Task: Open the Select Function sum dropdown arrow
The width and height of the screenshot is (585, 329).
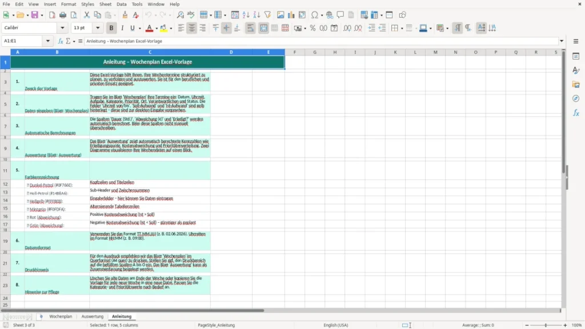Action: tap(74, 41)
